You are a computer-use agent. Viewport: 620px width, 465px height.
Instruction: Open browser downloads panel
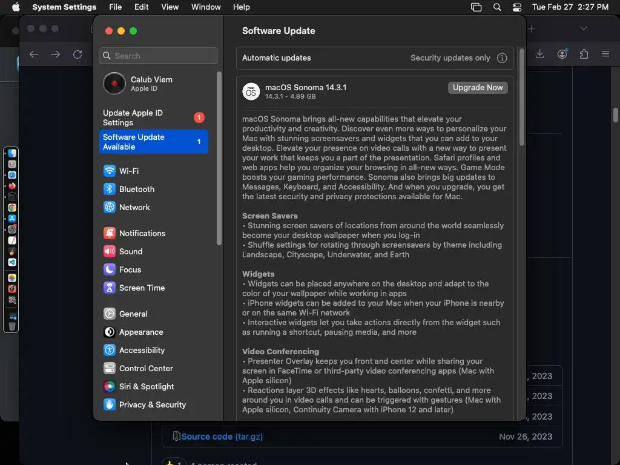click(x=539, y=54)
